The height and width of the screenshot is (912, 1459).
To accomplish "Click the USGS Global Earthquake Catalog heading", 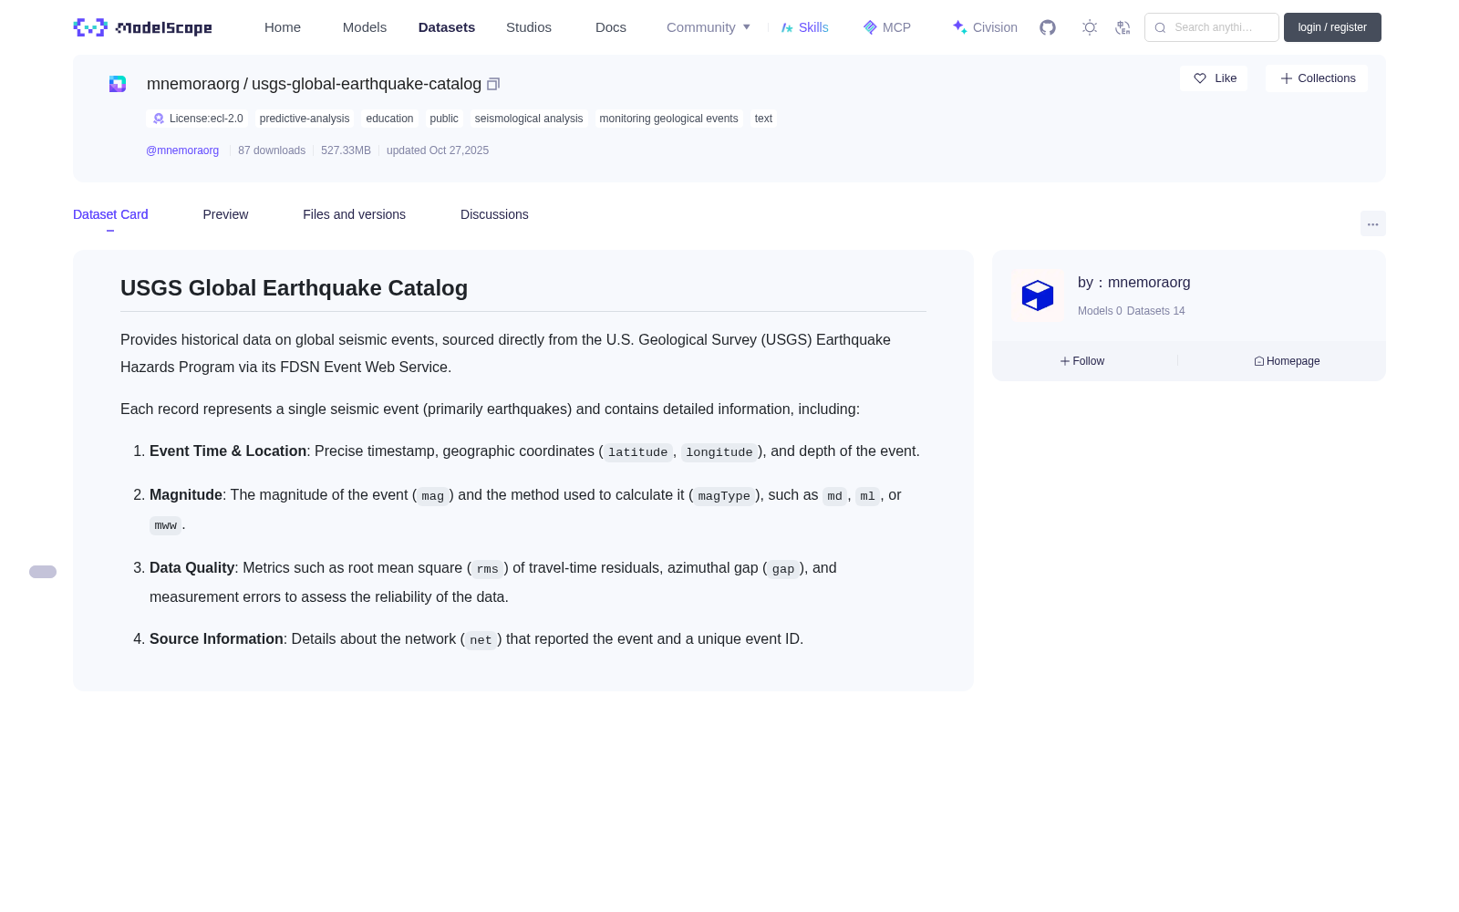I will coord(294,288).
